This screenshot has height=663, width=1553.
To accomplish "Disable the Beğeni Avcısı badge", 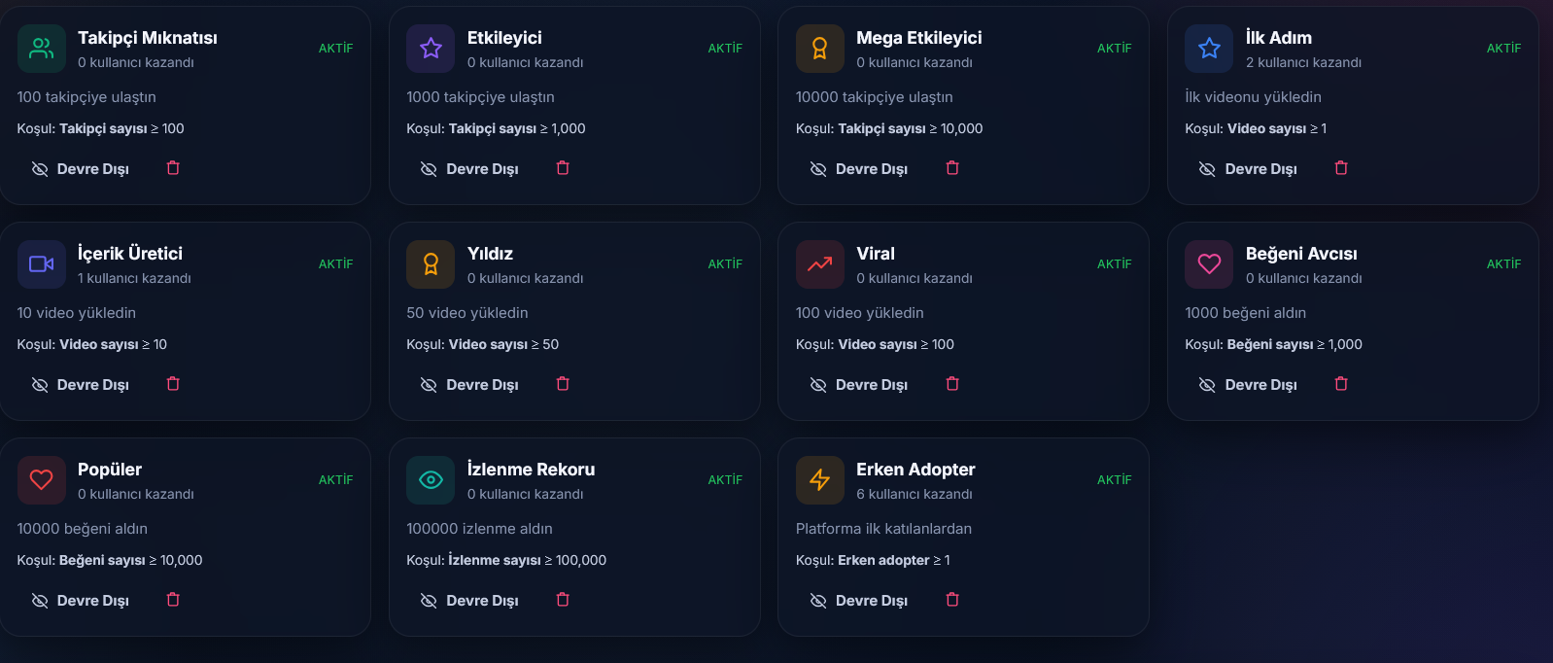I will pos(1248,385).
